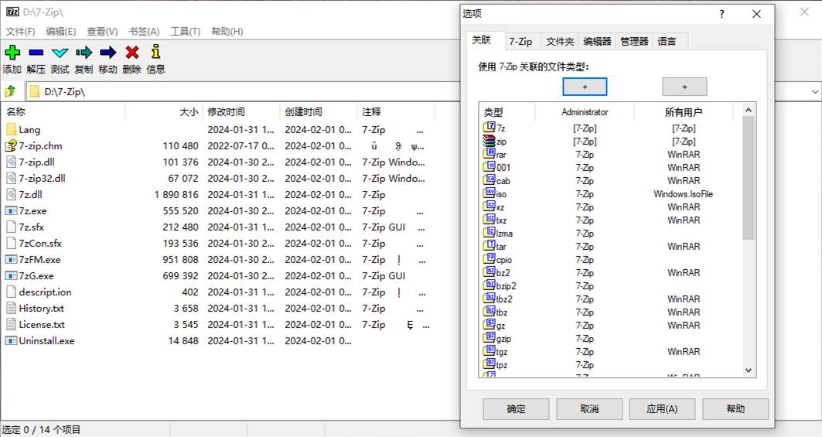Open the 书签(A) menu
The height and width of the screenshot is (437, 822).
coord(144,32)
